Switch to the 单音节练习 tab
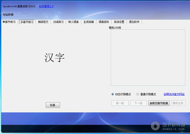 (x=9, y=22)
